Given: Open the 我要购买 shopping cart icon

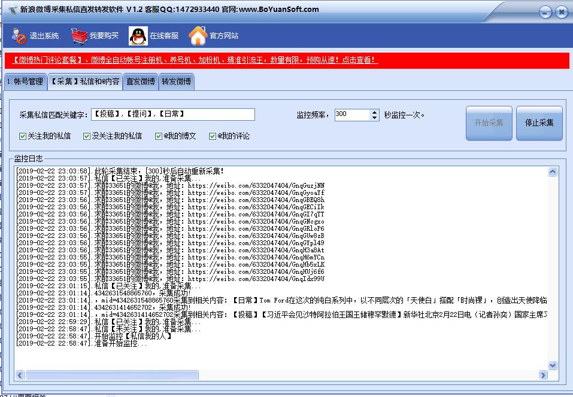Looking at the screenshot, I should (79, 36).
